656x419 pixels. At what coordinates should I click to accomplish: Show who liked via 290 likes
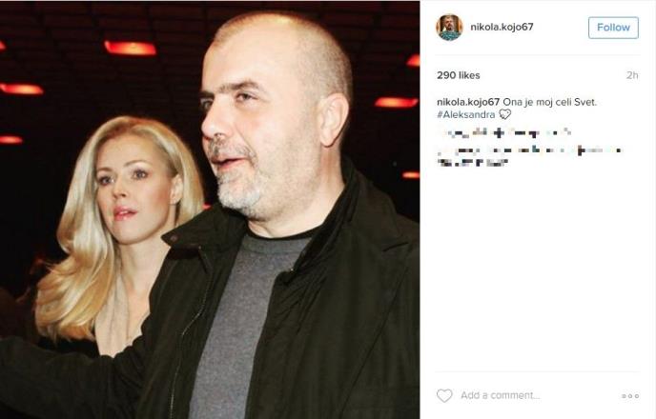[x=458, y=75]
